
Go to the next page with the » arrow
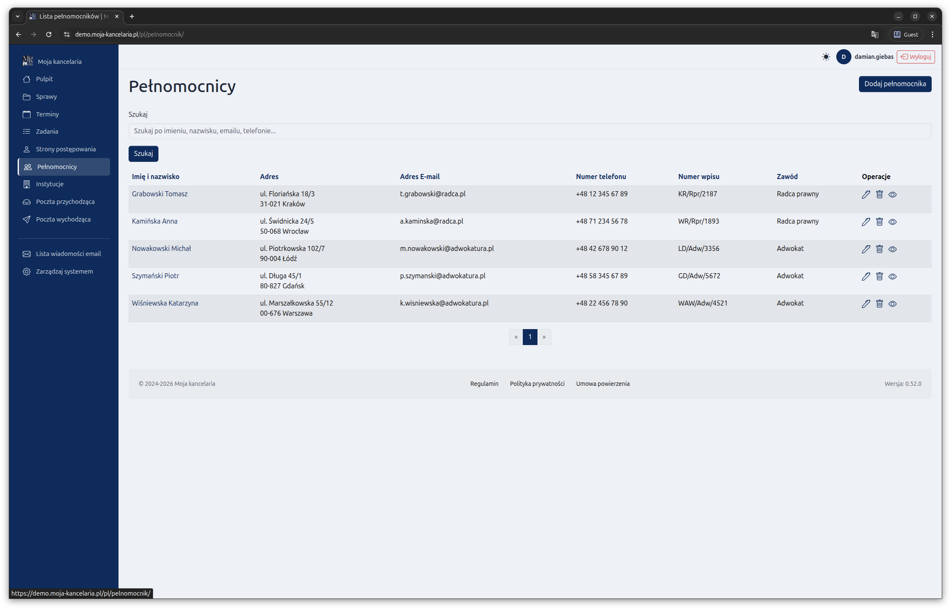click(544, 337)
